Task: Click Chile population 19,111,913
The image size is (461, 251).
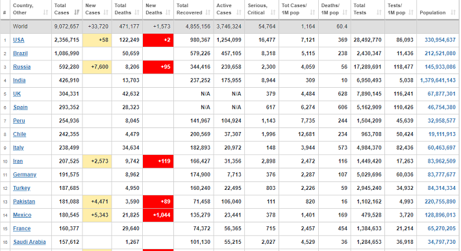Action: [442, 135]
